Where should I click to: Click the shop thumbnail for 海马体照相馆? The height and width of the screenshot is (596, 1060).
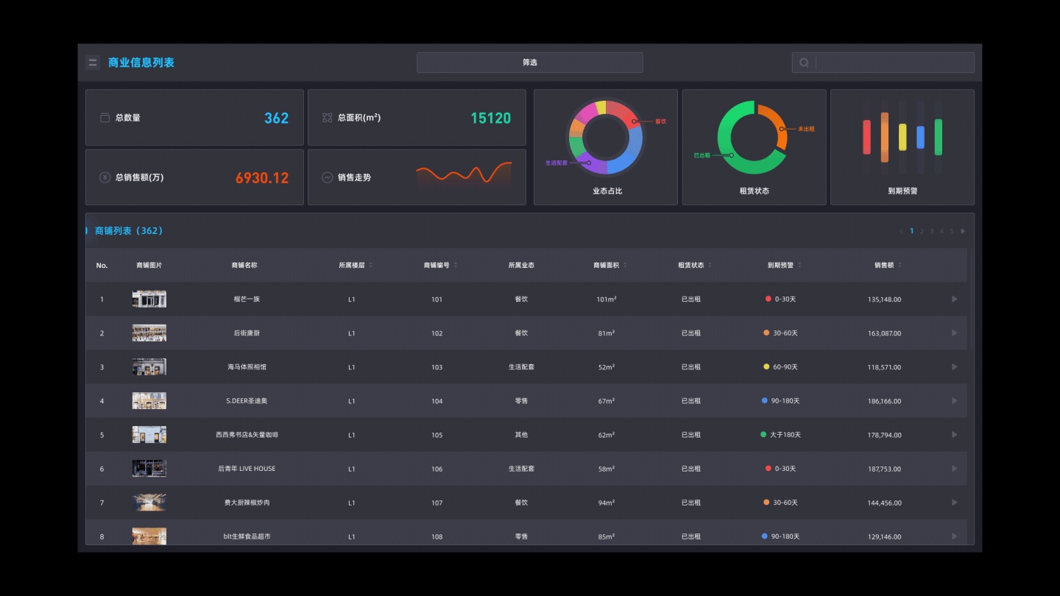pos(149,366)
